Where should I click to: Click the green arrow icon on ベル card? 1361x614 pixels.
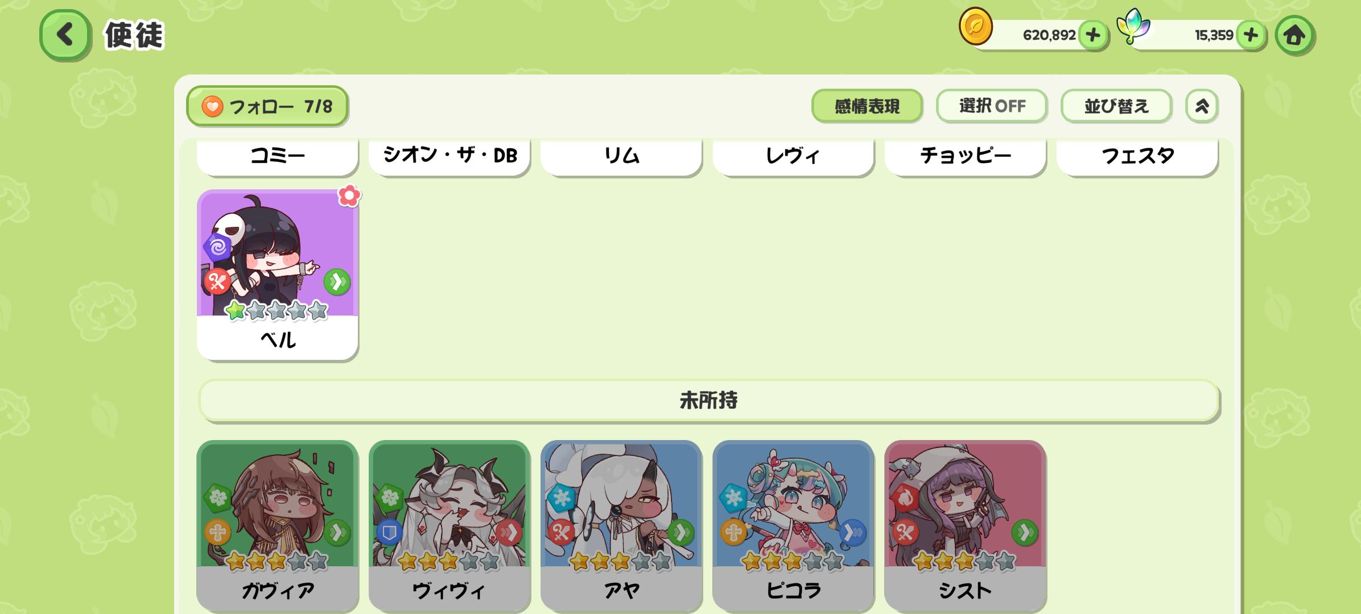(337, 282)
